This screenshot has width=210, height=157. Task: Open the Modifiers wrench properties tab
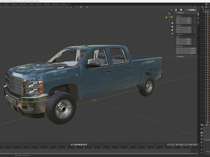point(202,153)
